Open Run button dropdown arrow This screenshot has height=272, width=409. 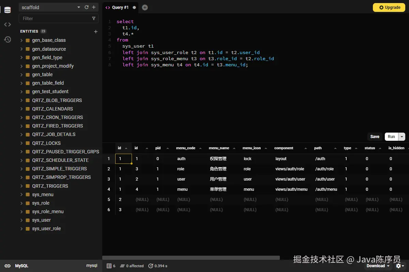pyautogui.click(x=402, y=137)
